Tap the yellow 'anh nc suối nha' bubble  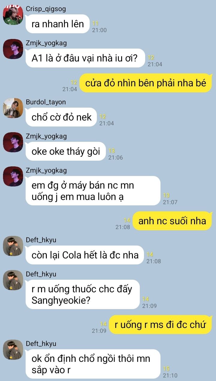tap(172, 221)
